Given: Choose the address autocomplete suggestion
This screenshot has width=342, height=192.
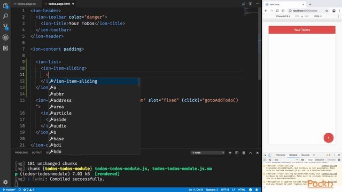Looking at the screenshot, I should (x=94, y=100).
